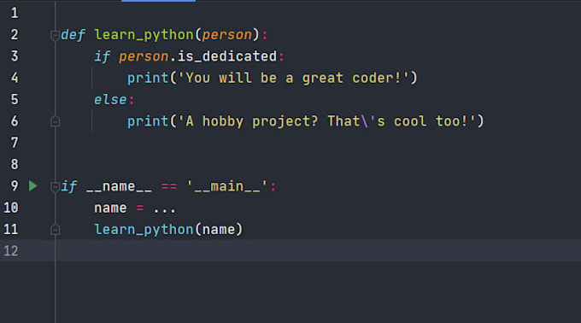This screenshot has height=323, width=581.
Task: Click line number 9 in the gutter
Action: [15, 186]
